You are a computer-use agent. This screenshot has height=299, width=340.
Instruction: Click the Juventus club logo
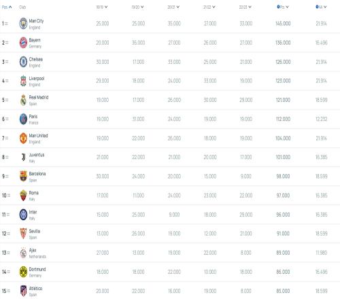click(x=23, y=157)
